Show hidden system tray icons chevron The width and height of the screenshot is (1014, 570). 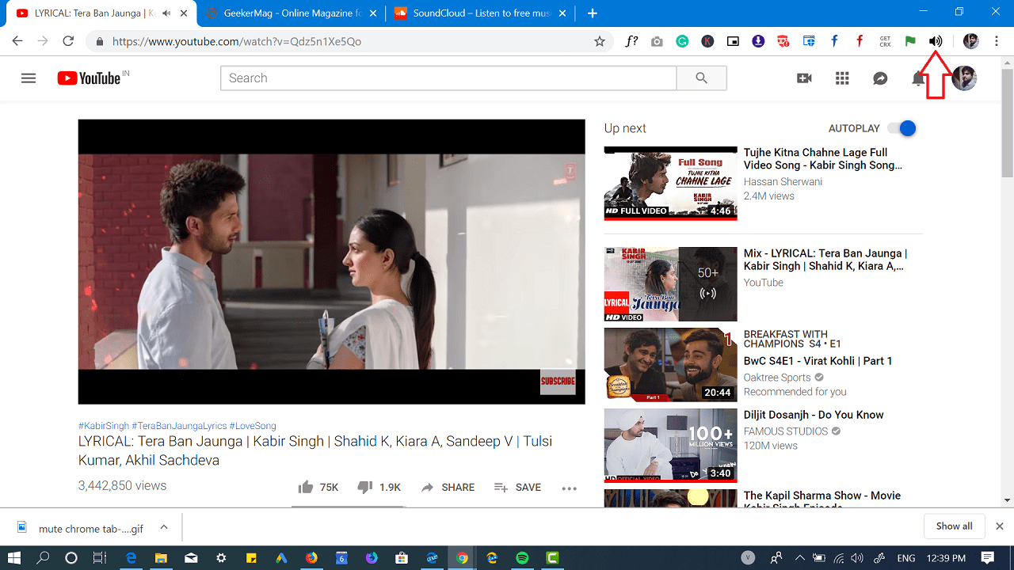tap(800, 557)
